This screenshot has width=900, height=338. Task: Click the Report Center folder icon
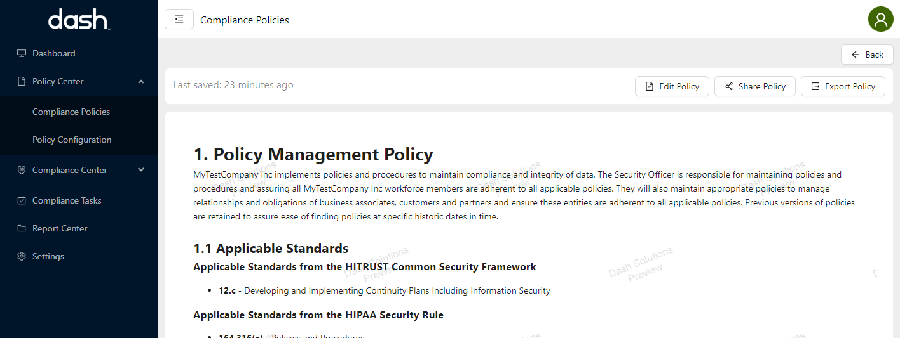coord(22,228)
